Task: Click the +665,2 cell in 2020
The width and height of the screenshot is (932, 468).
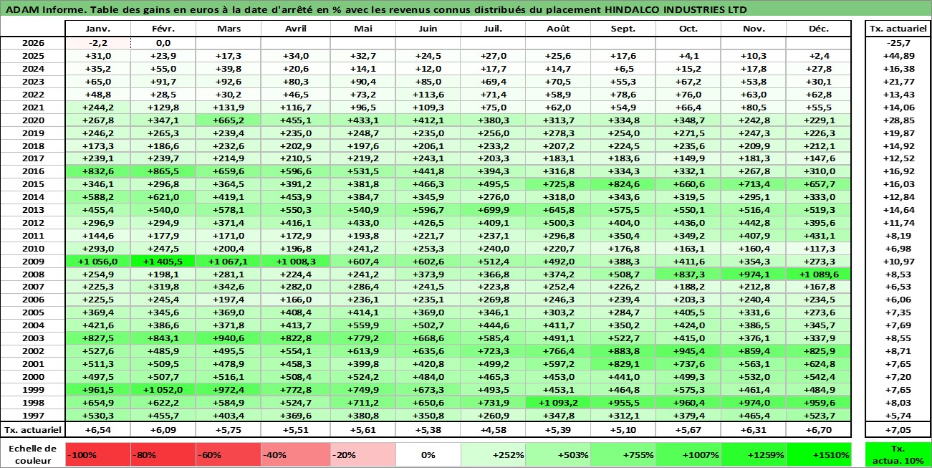Action: point(228,120)
